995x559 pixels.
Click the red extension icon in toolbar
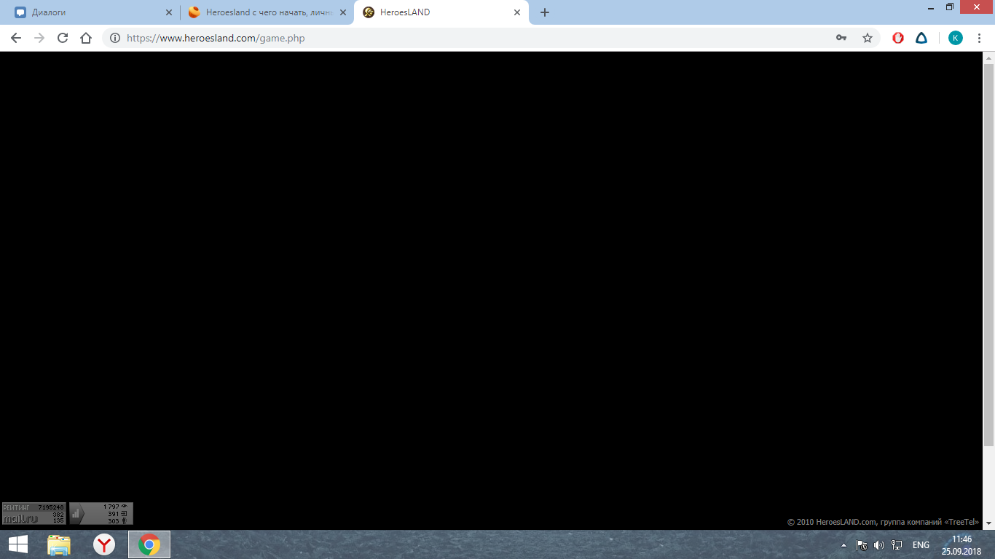click(898, 38)
